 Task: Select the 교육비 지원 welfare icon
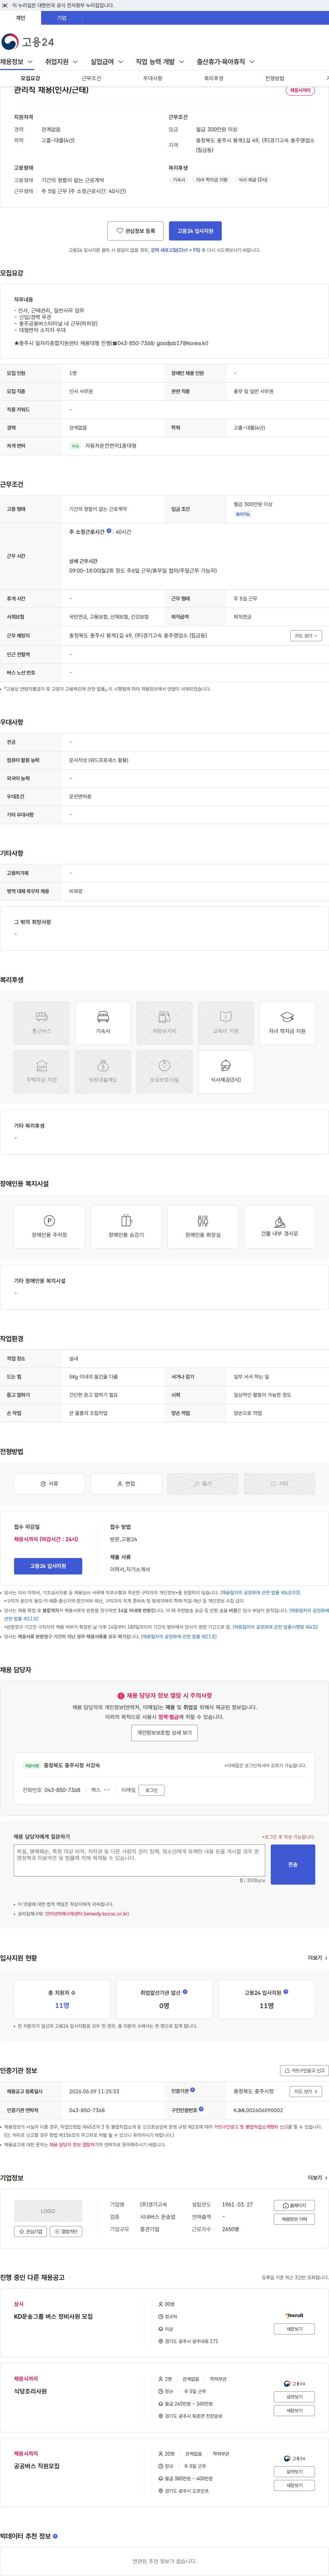(225, 1023)
